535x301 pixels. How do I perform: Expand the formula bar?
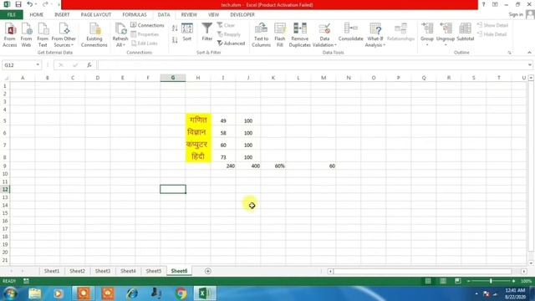pos(529,65)
